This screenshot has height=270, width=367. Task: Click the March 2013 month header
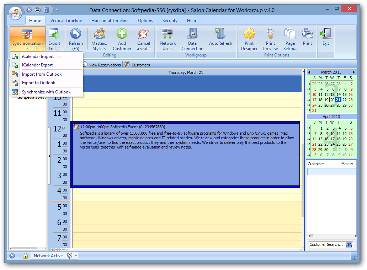(x=331, y=72)
